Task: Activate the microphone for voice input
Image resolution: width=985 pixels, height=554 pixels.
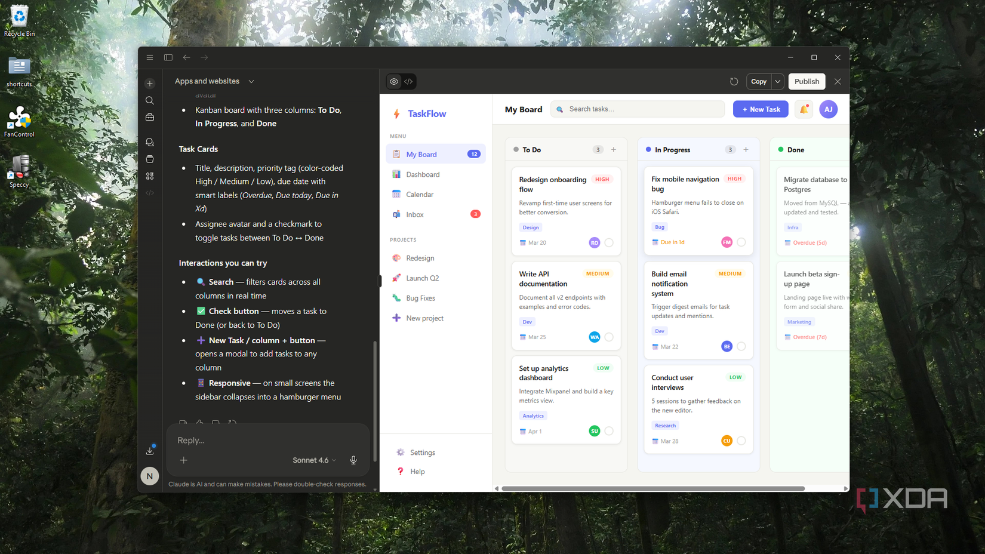Action: (353, 460)
